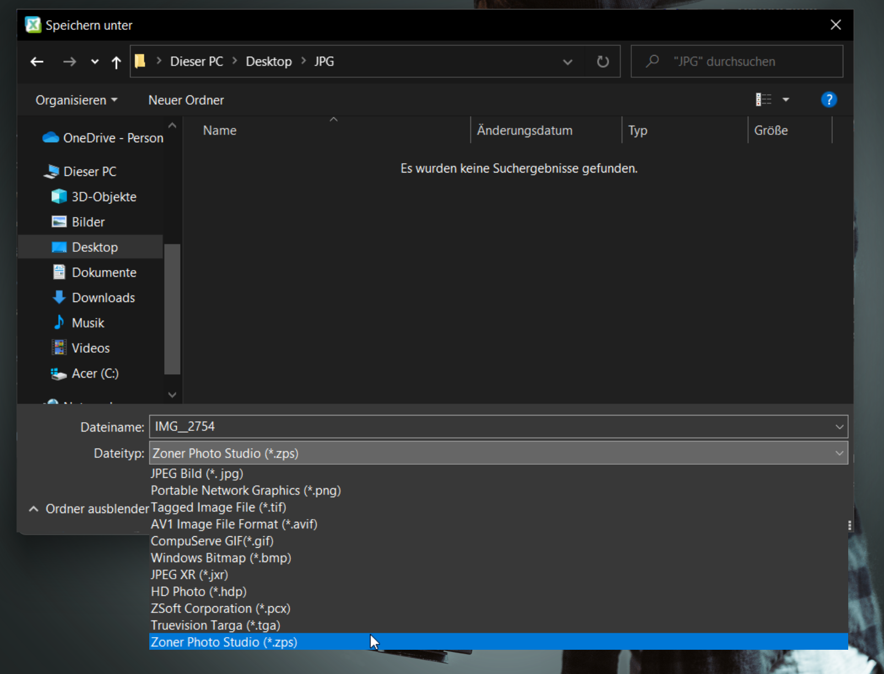Choose JPEG XR (*.jxr) type
884x674 pixels.
coord(498,575)
